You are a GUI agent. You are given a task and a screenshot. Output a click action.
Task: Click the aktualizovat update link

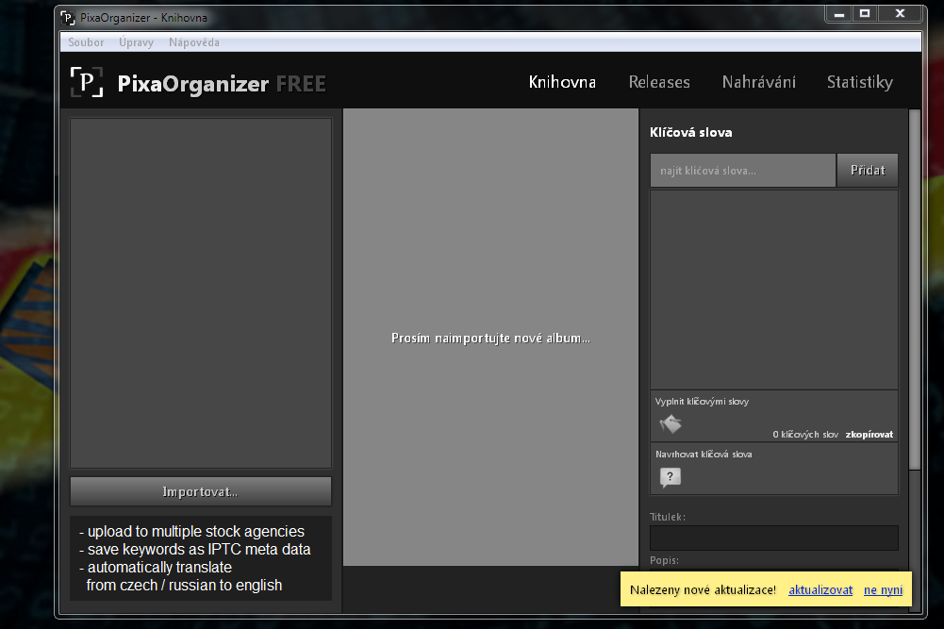point(820,590)
